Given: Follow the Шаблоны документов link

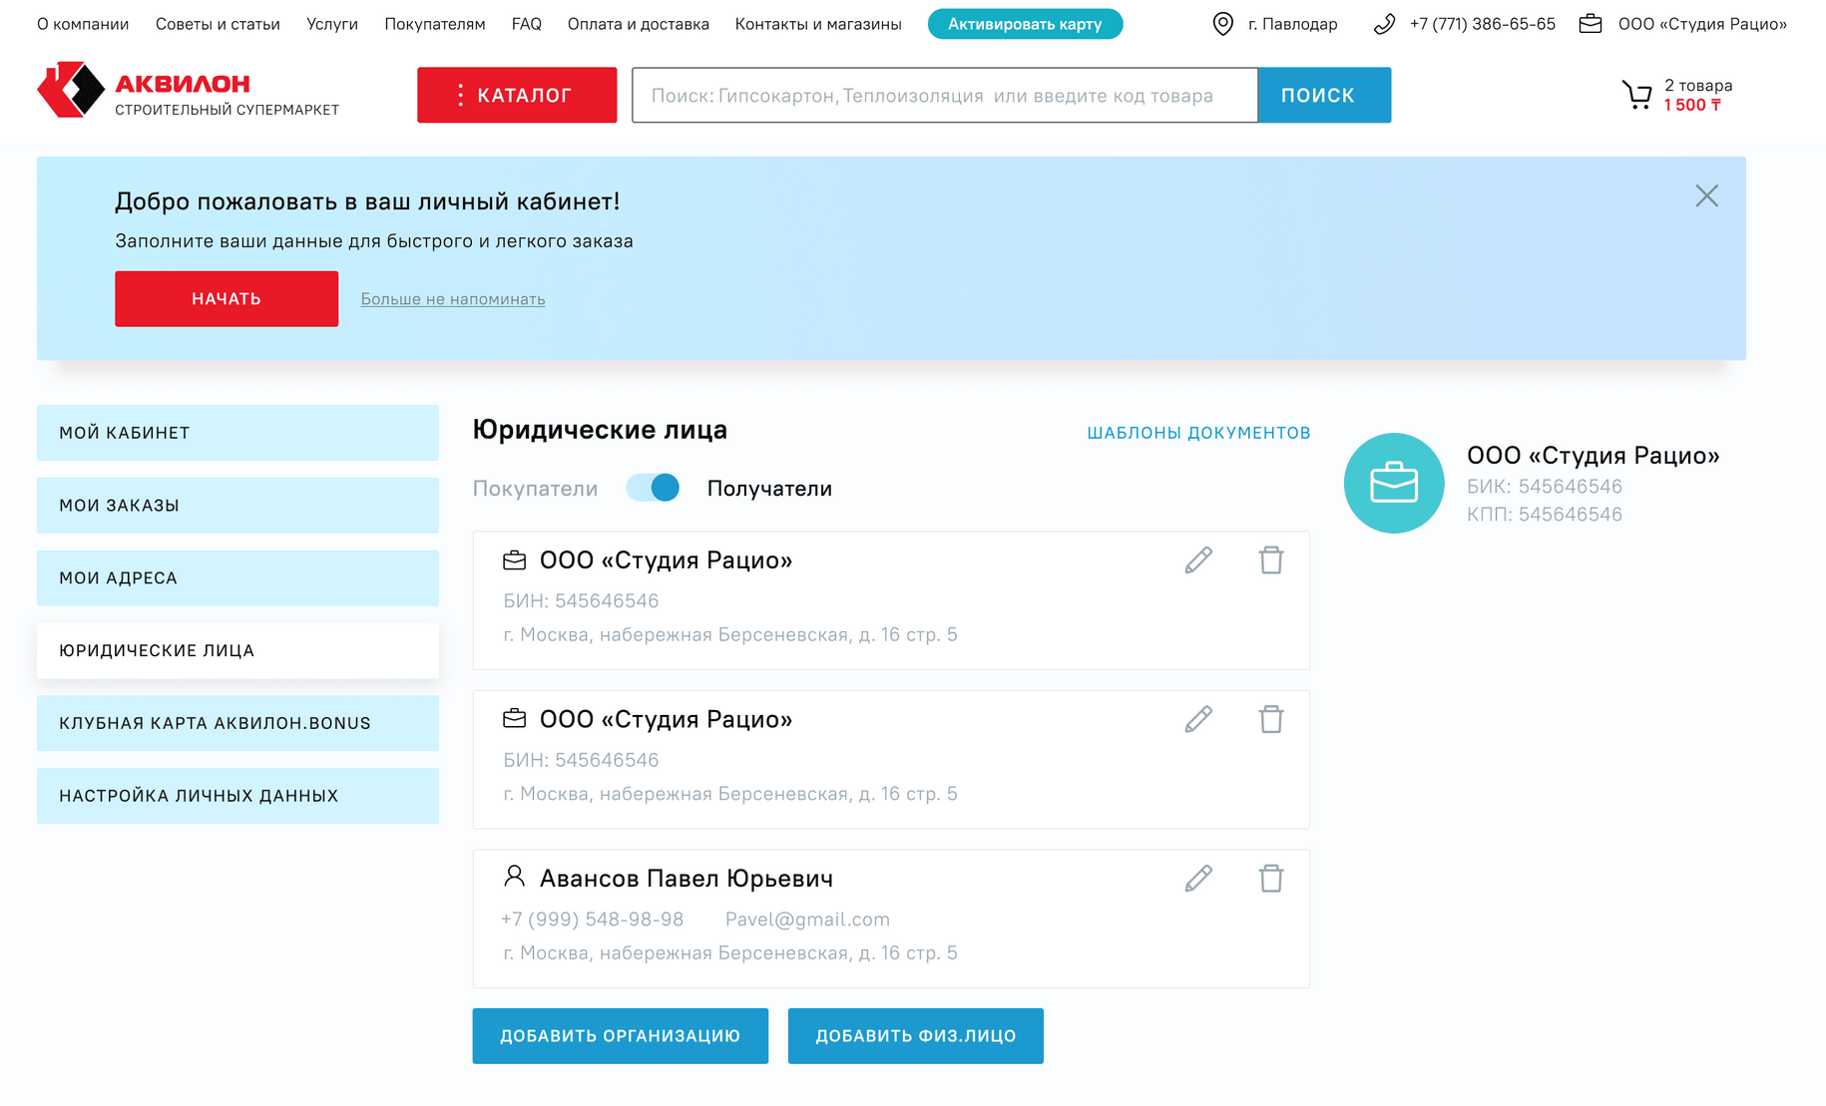Looking at the screenshot, I should click(1198, 433).
